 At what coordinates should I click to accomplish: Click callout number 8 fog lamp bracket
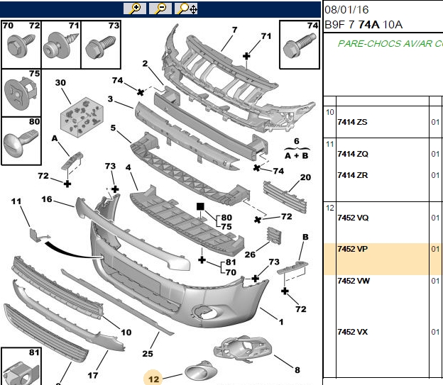click(297, 370)
